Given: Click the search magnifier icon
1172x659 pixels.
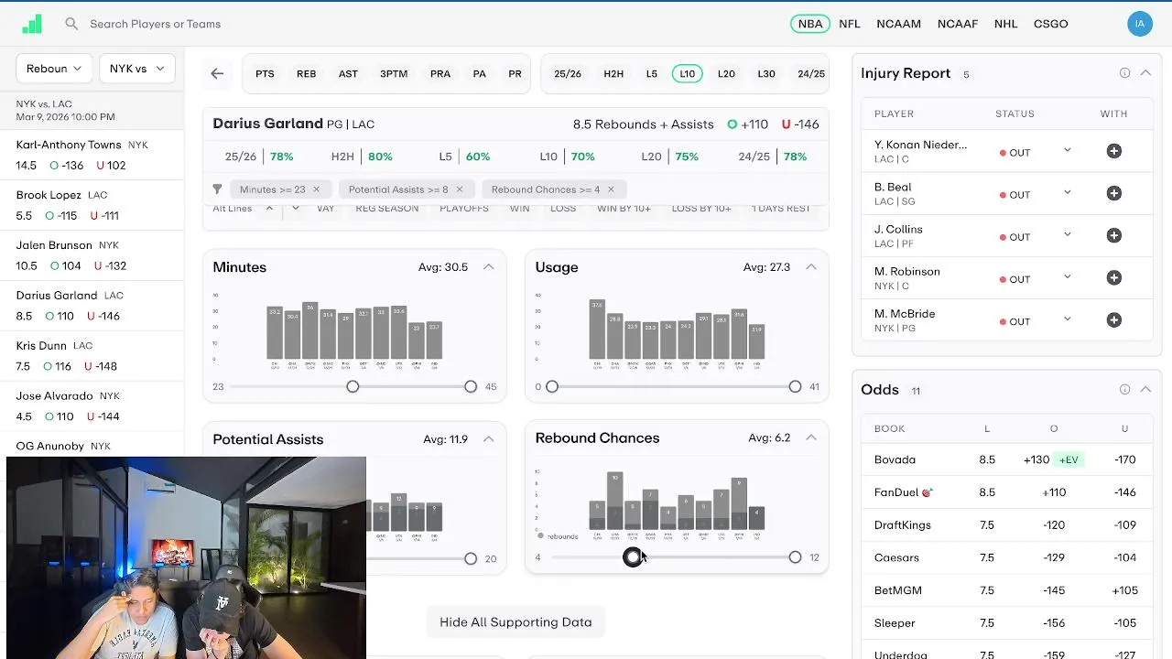Looking at the screenshot, I should 71,24.
